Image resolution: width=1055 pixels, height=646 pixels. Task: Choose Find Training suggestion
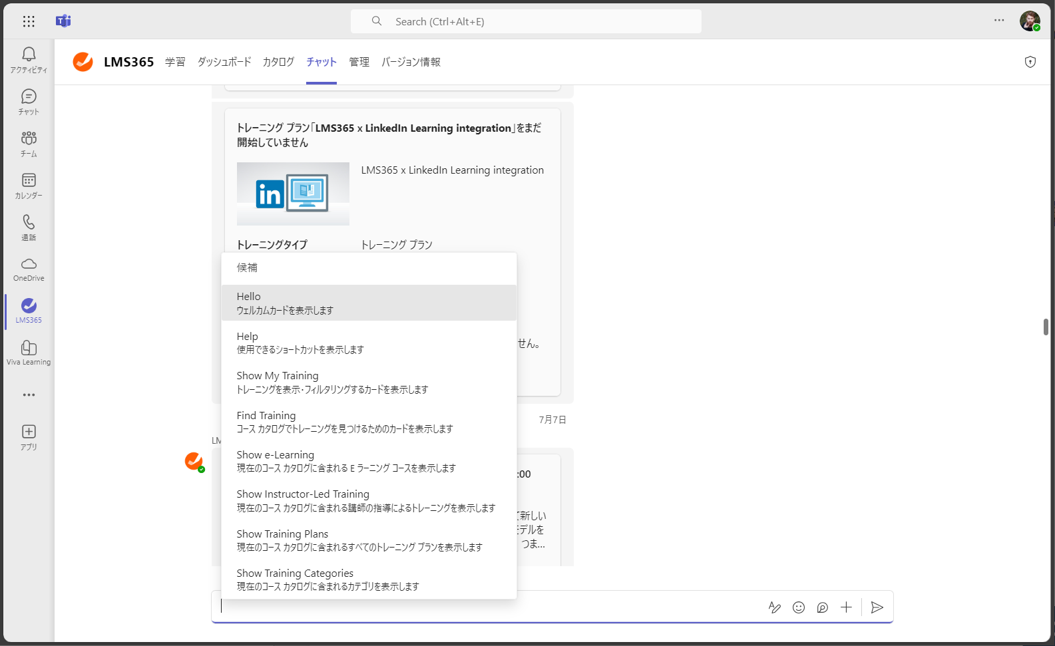(369, 422)
